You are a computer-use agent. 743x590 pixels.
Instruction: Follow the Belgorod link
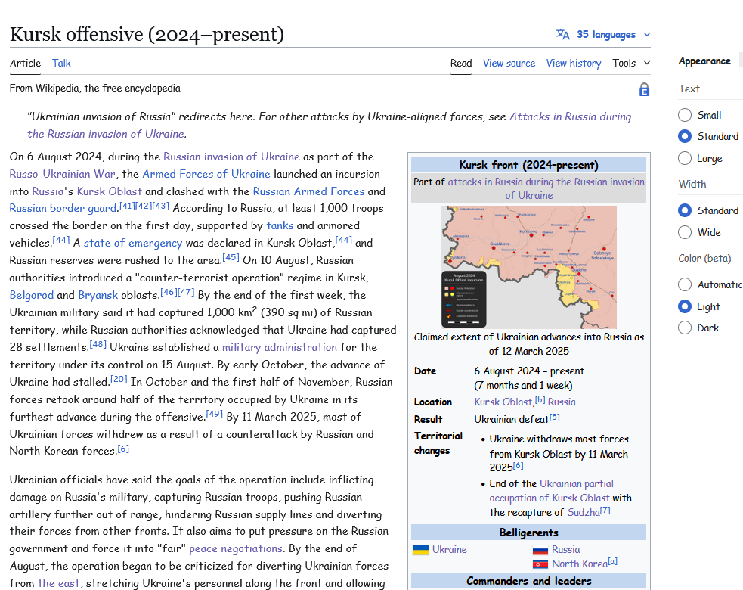(x=31, y=295)
